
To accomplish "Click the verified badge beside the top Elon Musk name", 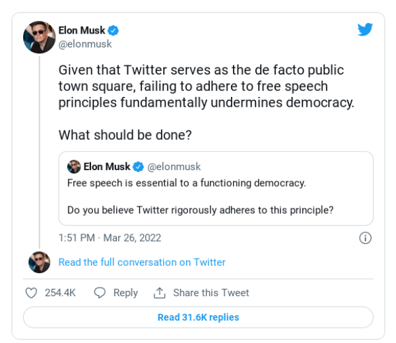I will (113, 30).
